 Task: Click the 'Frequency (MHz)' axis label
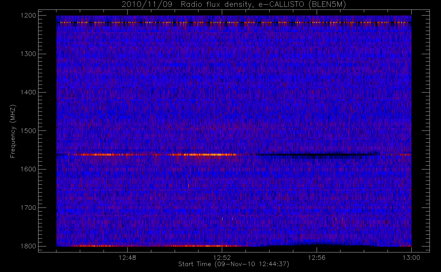click(x=13, y=131)
